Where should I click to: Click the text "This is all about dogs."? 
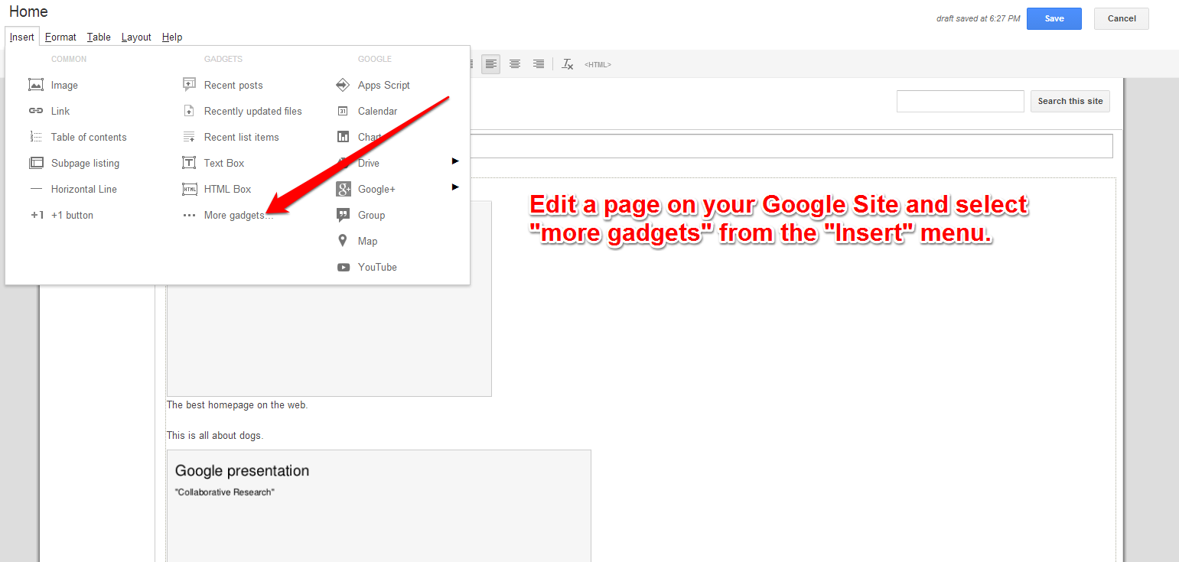pos(215,436)
